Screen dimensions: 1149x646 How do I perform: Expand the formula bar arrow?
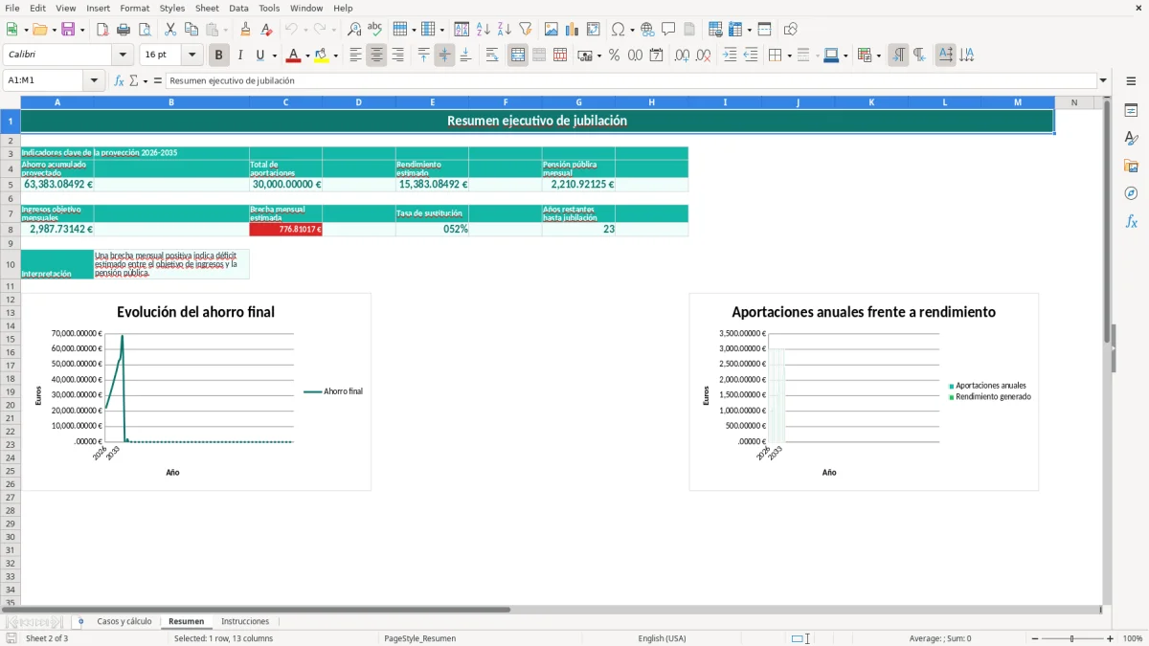coord(1103,80)
